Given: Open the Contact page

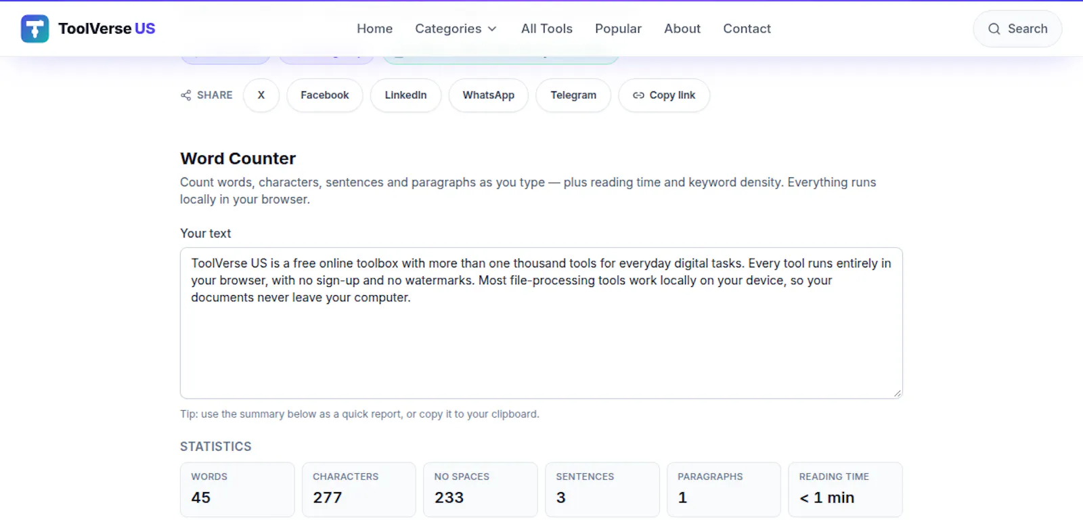Looking at the screenshot, I should [747, 28].
